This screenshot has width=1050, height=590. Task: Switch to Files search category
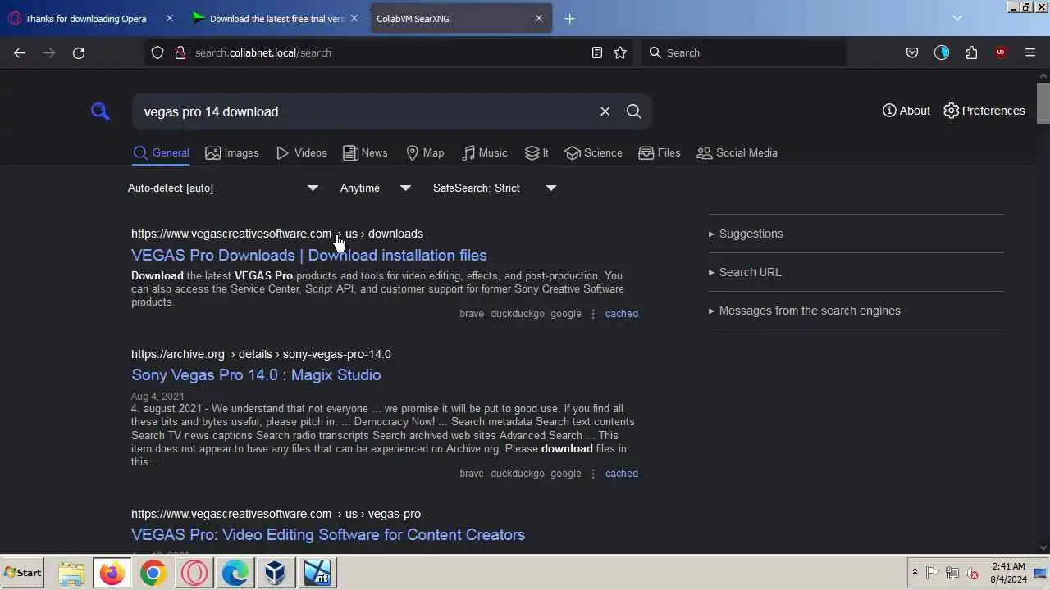point(660,153)
